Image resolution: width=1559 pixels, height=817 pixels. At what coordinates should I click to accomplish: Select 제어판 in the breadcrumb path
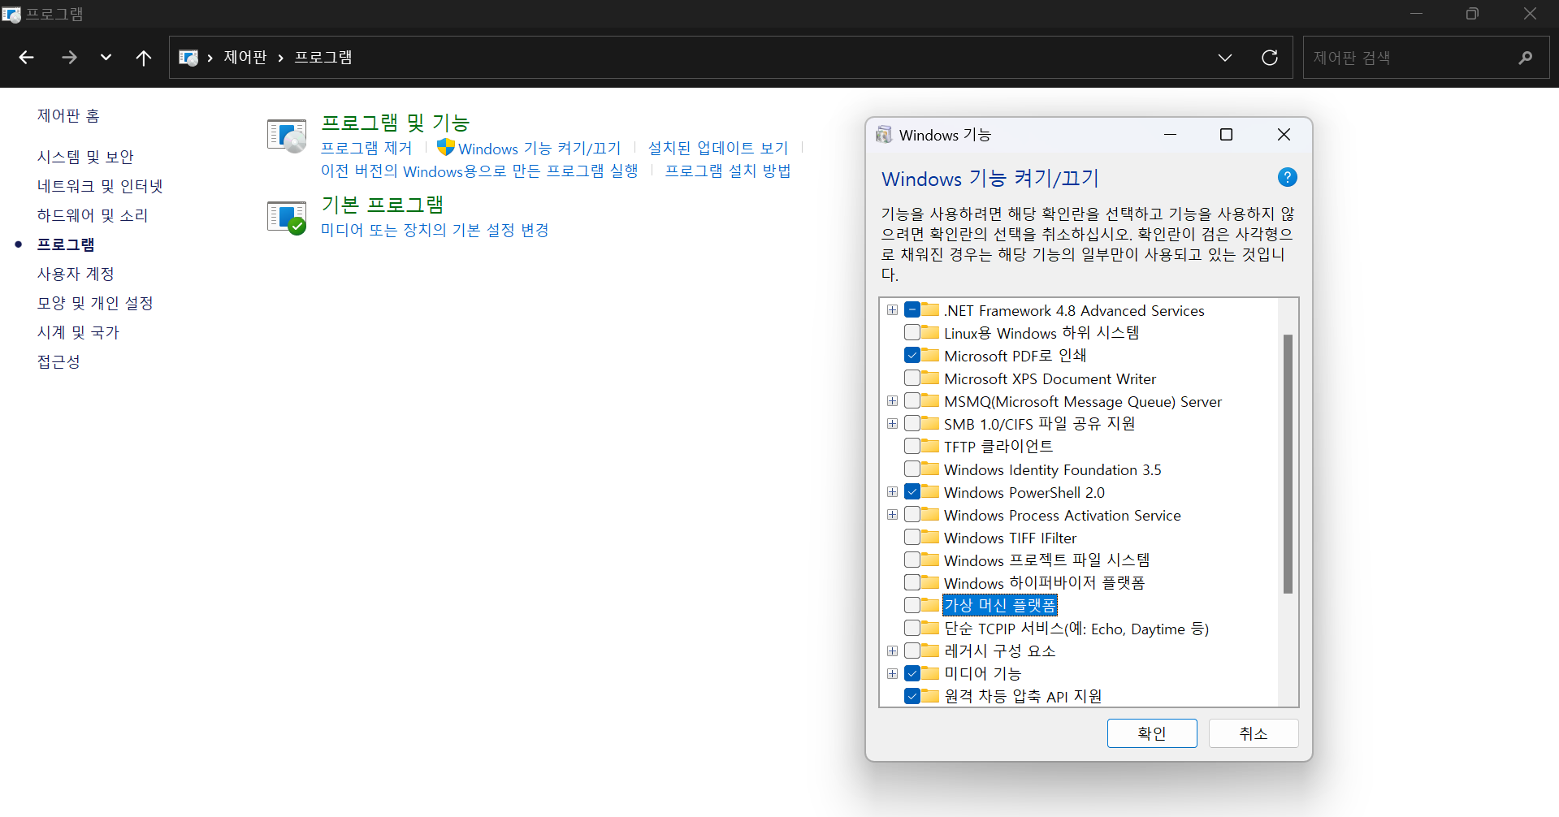tap(245, 58)
